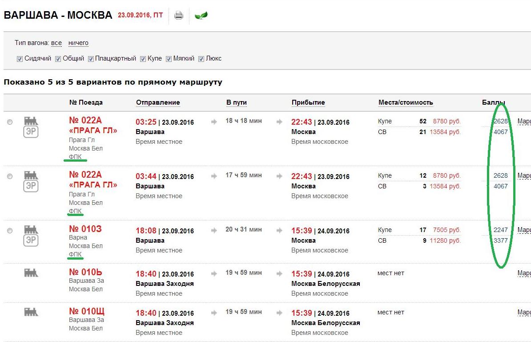The width and height of the screenshot is (531, 342).
Task: Toggle the Плацкартный checkbox
Action: 91,59
